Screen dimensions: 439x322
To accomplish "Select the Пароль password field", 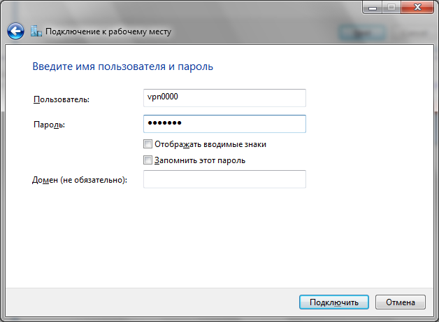I will click(224, 124).
